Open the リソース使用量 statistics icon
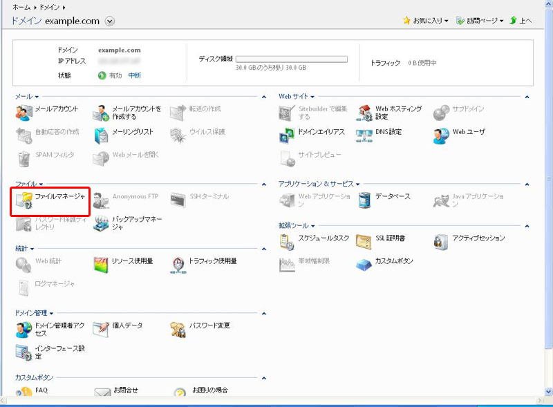 point(101,265)
